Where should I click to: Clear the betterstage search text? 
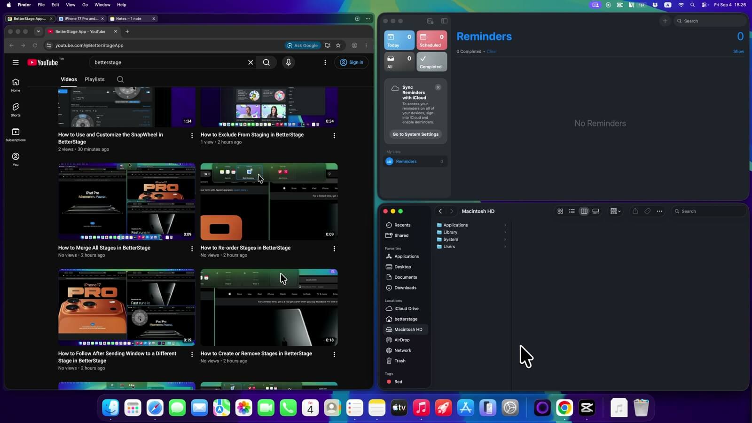pyautogui.click(x=251, y=62)
